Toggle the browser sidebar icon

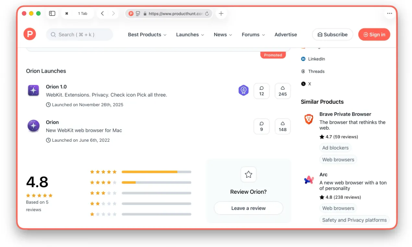(52, 13)
